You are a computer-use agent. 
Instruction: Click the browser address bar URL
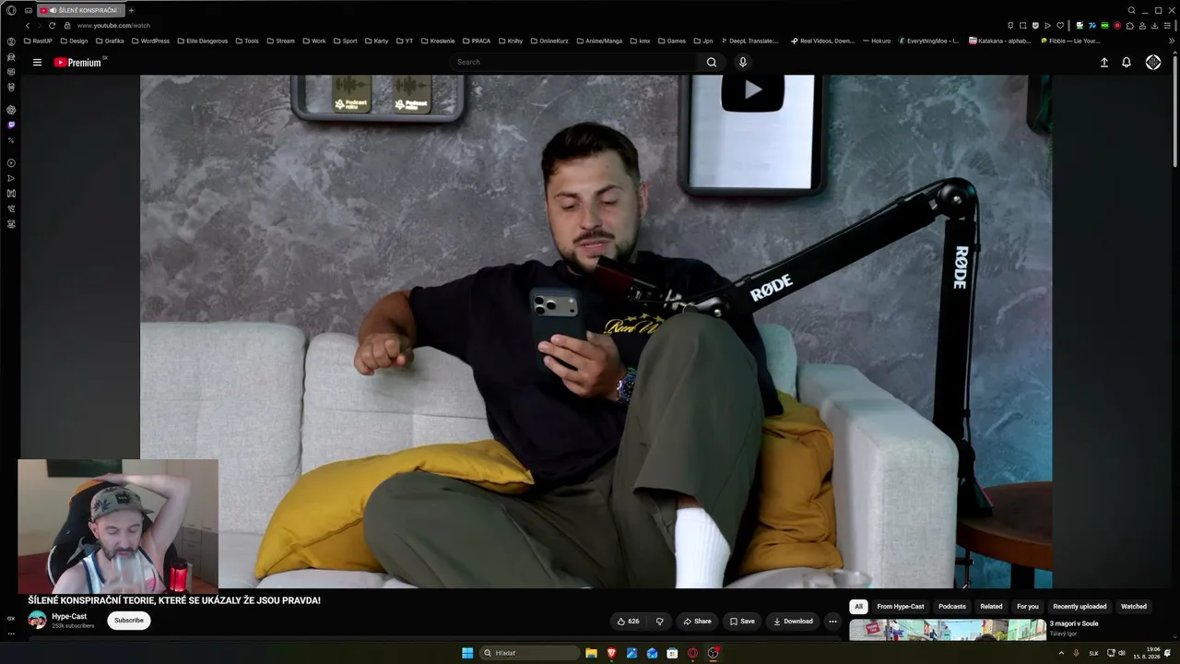(113, 26)
